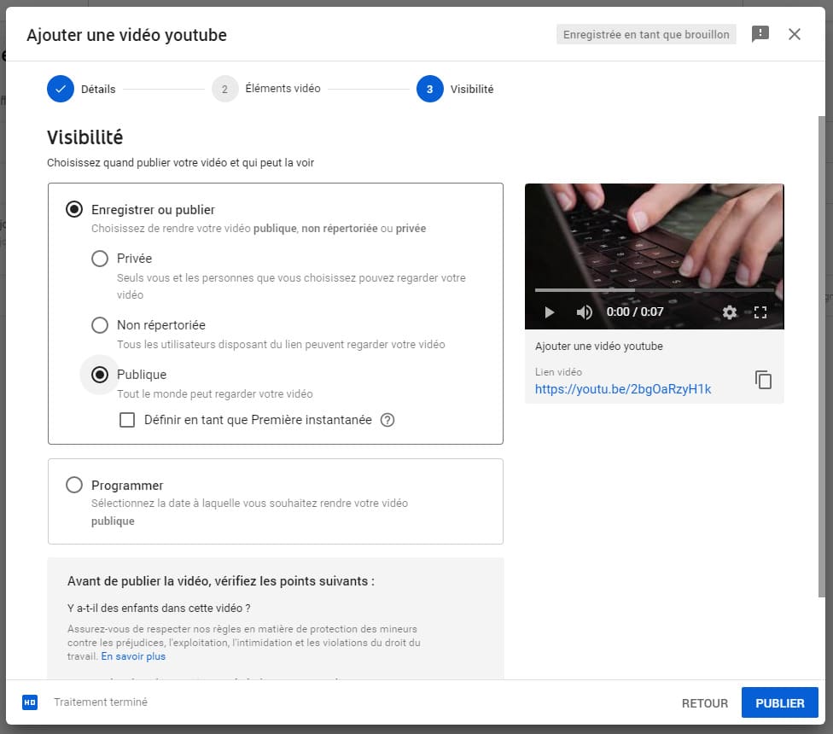Open video player settings gear
Screen dimensions: 833x734
[730, 312]
